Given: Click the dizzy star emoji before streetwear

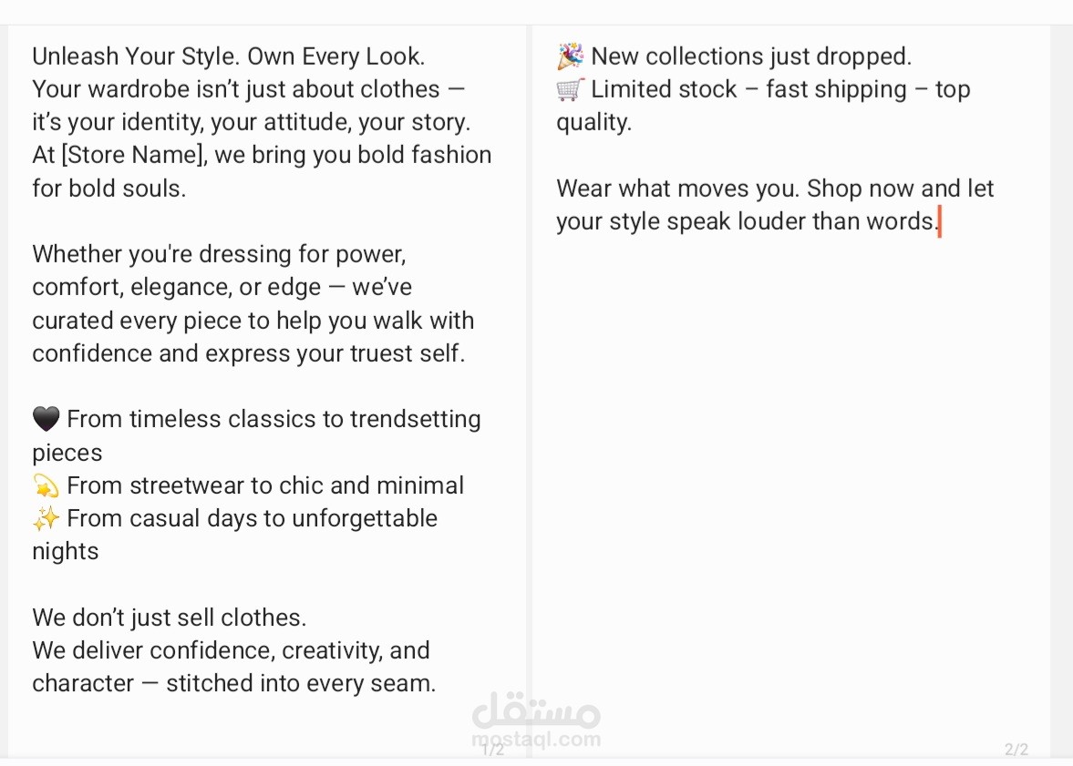Looking at the screenshot, I should pyautogui.click(x=46, y=485).
